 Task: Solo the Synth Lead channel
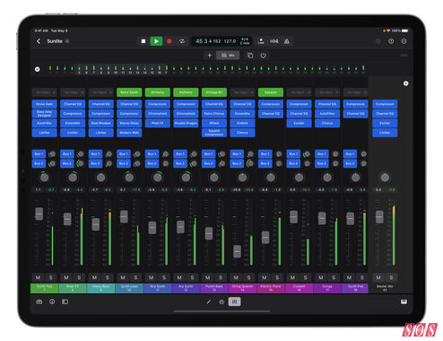pyautogui.click(x=135, y=277)
